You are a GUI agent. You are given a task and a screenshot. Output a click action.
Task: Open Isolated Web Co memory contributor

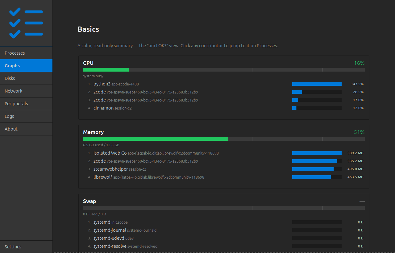click(x=224, y=153)
